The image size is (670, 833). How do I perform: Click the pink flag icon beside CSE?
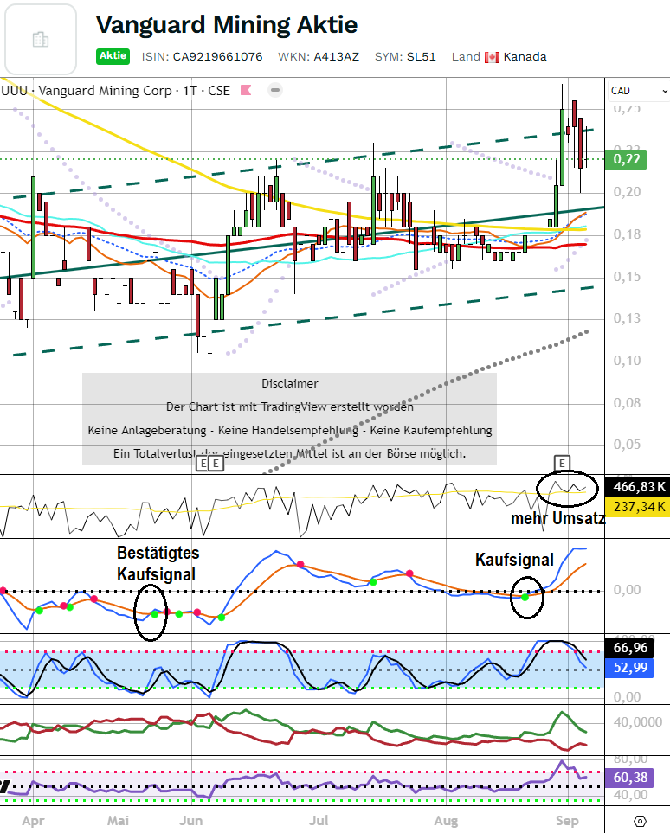pos(246,90)
